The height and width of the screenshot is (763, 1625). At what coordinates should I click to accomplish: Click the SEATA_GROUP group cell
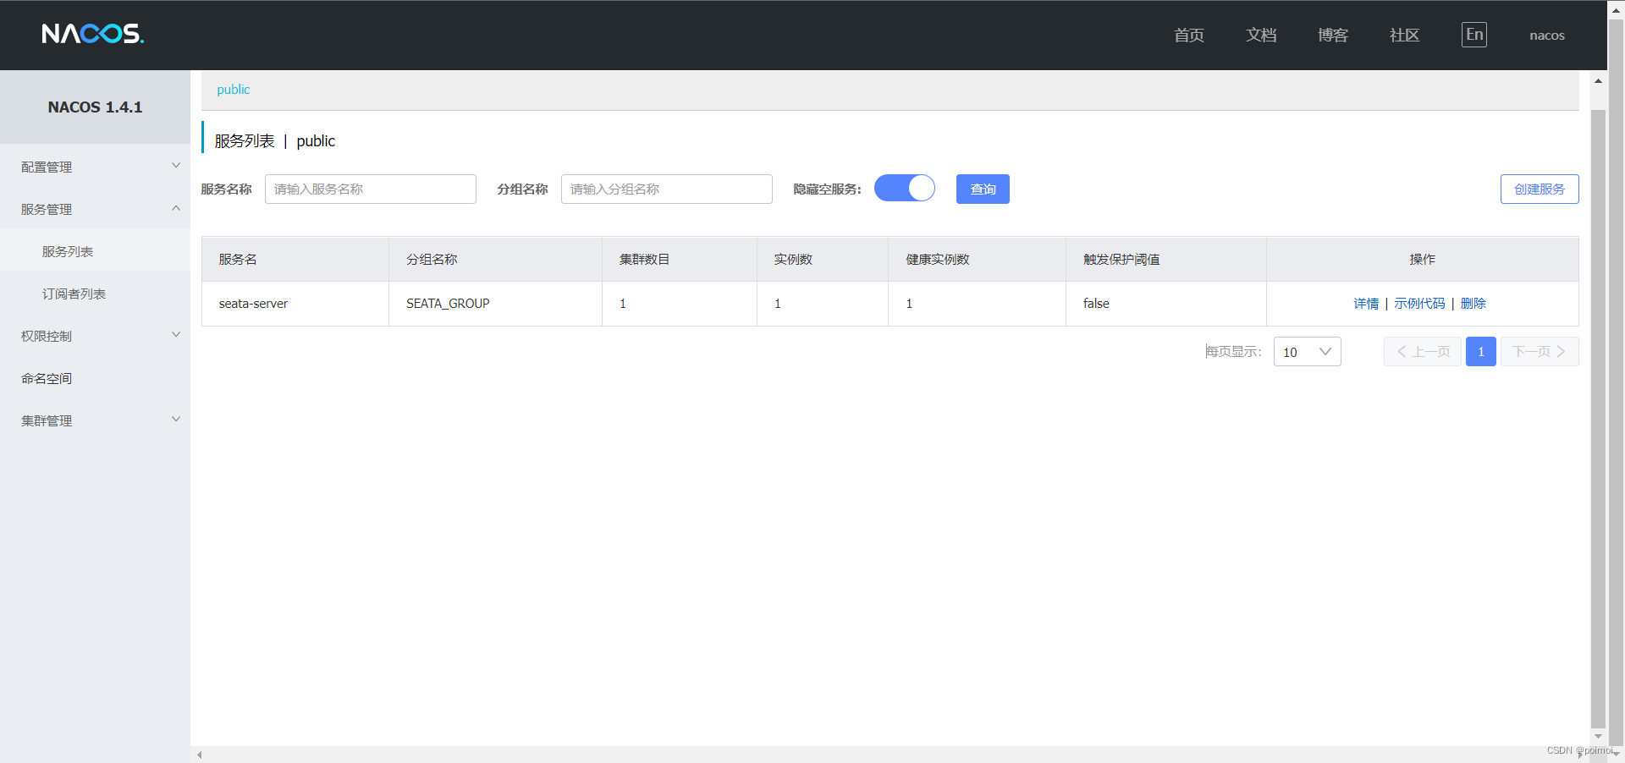pos(495,304)
